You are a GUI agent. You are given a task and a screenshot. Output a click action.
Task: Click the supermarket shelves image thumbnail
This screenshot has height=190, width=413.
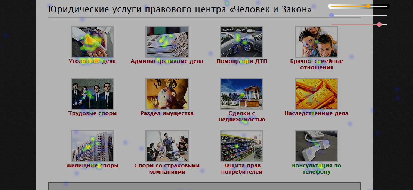(241, 146)
